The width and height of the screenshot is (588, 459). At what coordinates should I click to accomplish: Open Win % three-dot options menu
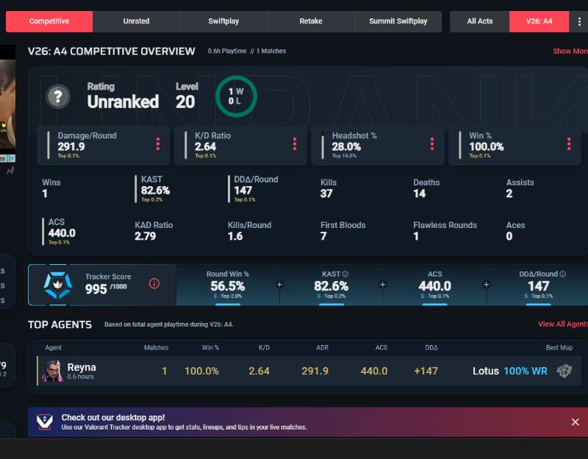(x=569, y=143)
